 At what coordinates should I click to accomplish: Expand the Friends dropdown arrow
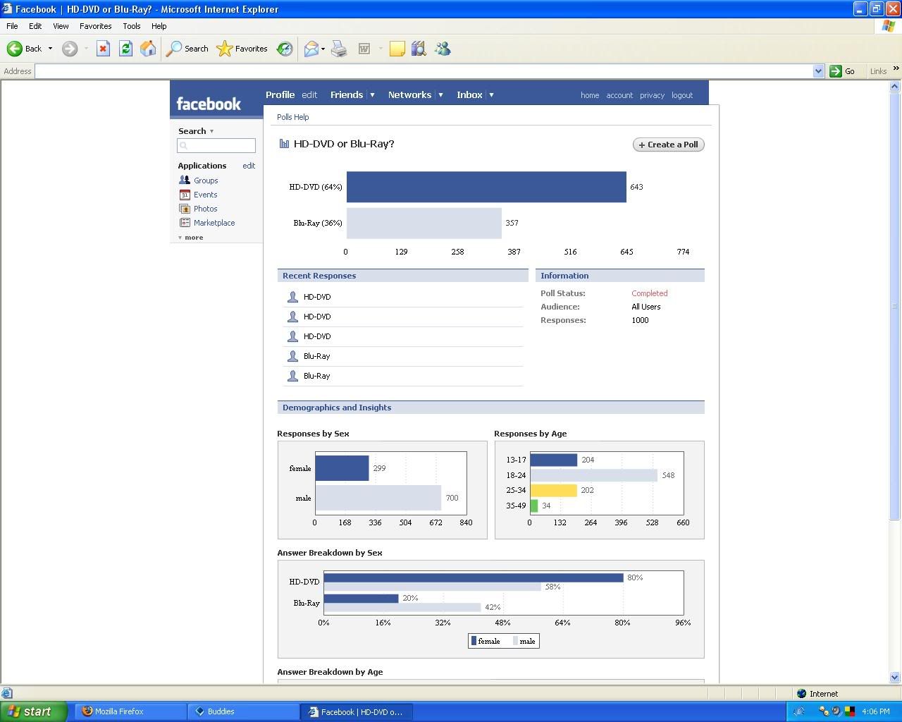(372, 95)
